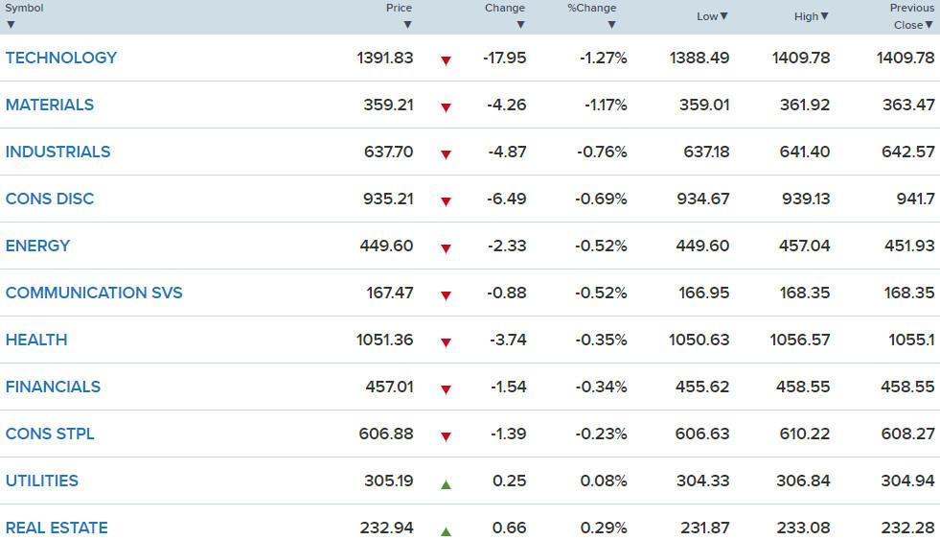
Task: Click the green up arrow for REAL ESTATE
Action: [446, 531]
